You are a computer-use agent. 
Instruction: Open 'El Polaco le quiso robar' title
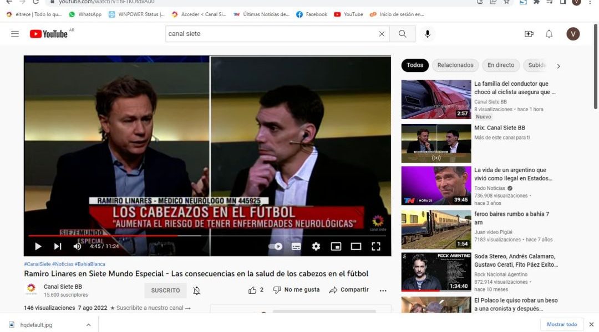[x=516, y=304]
